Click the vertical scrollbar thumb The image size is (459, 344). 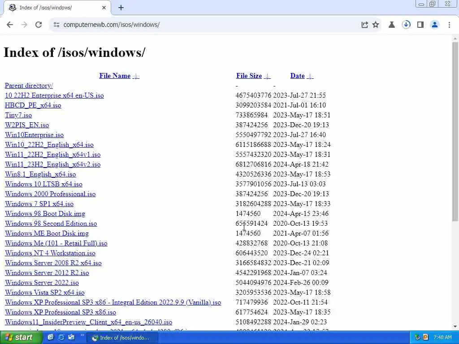point(455,132)
